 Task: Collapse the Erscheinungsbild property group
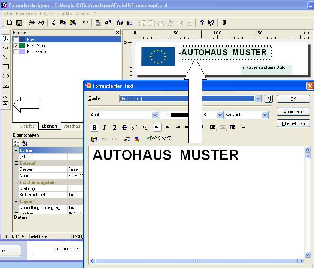[16, 182]
